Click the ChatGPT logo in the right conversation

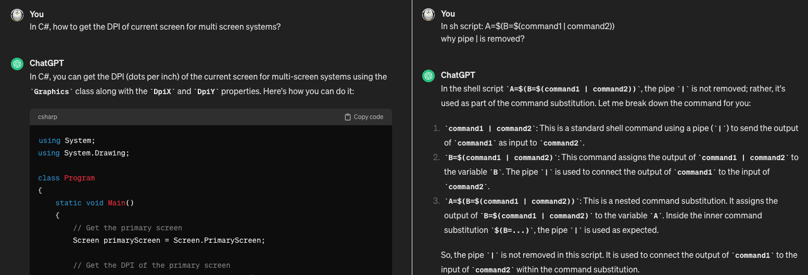pos(428,76)
